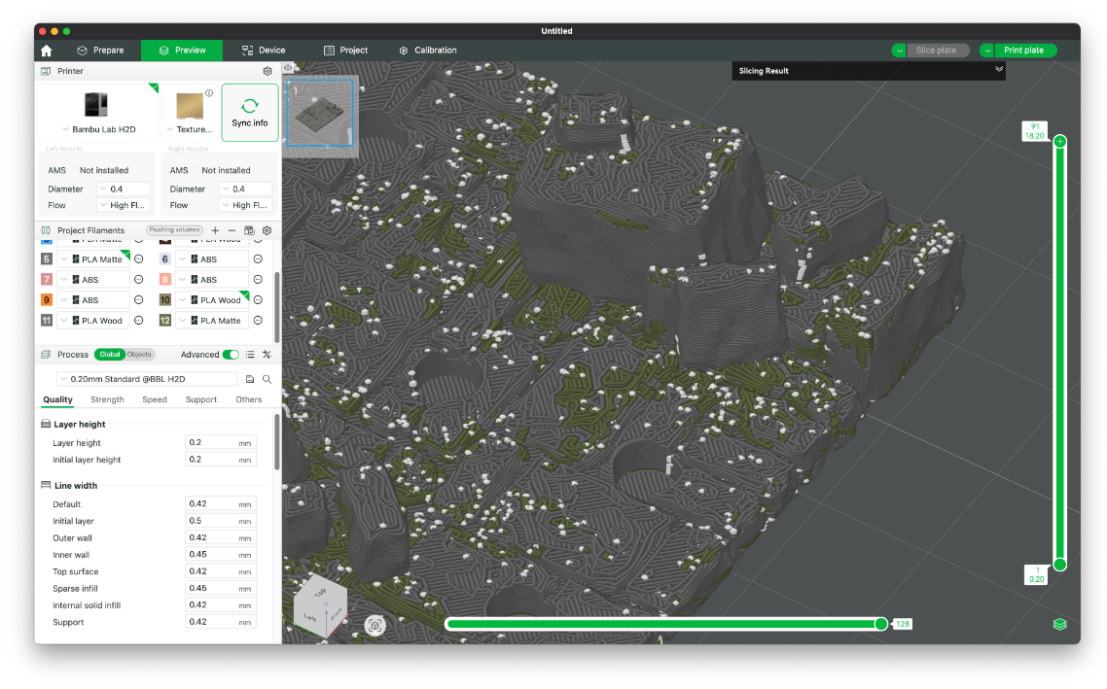Remove a filament with minus icon

tap(232, 230)
